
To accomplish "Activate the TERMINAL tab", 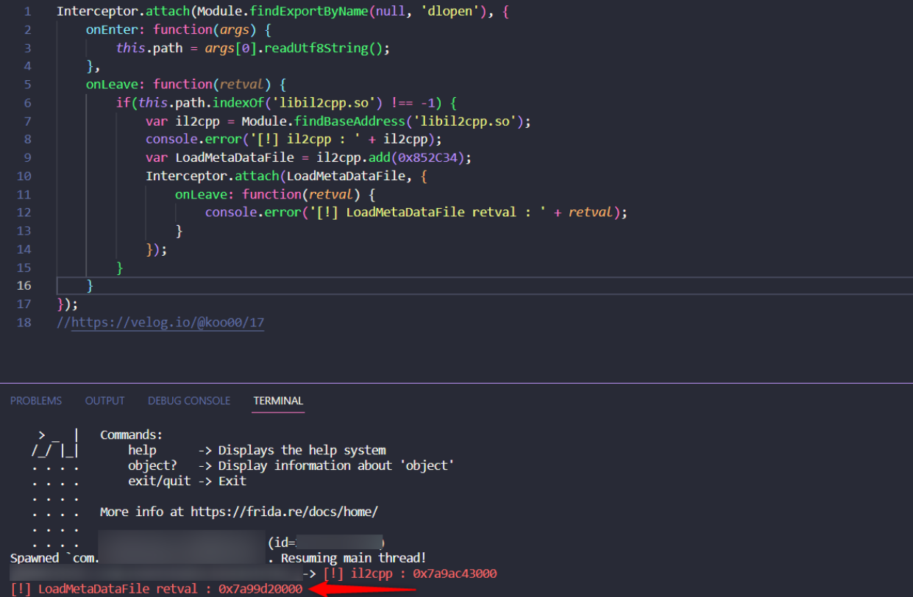I will (278, 401).
